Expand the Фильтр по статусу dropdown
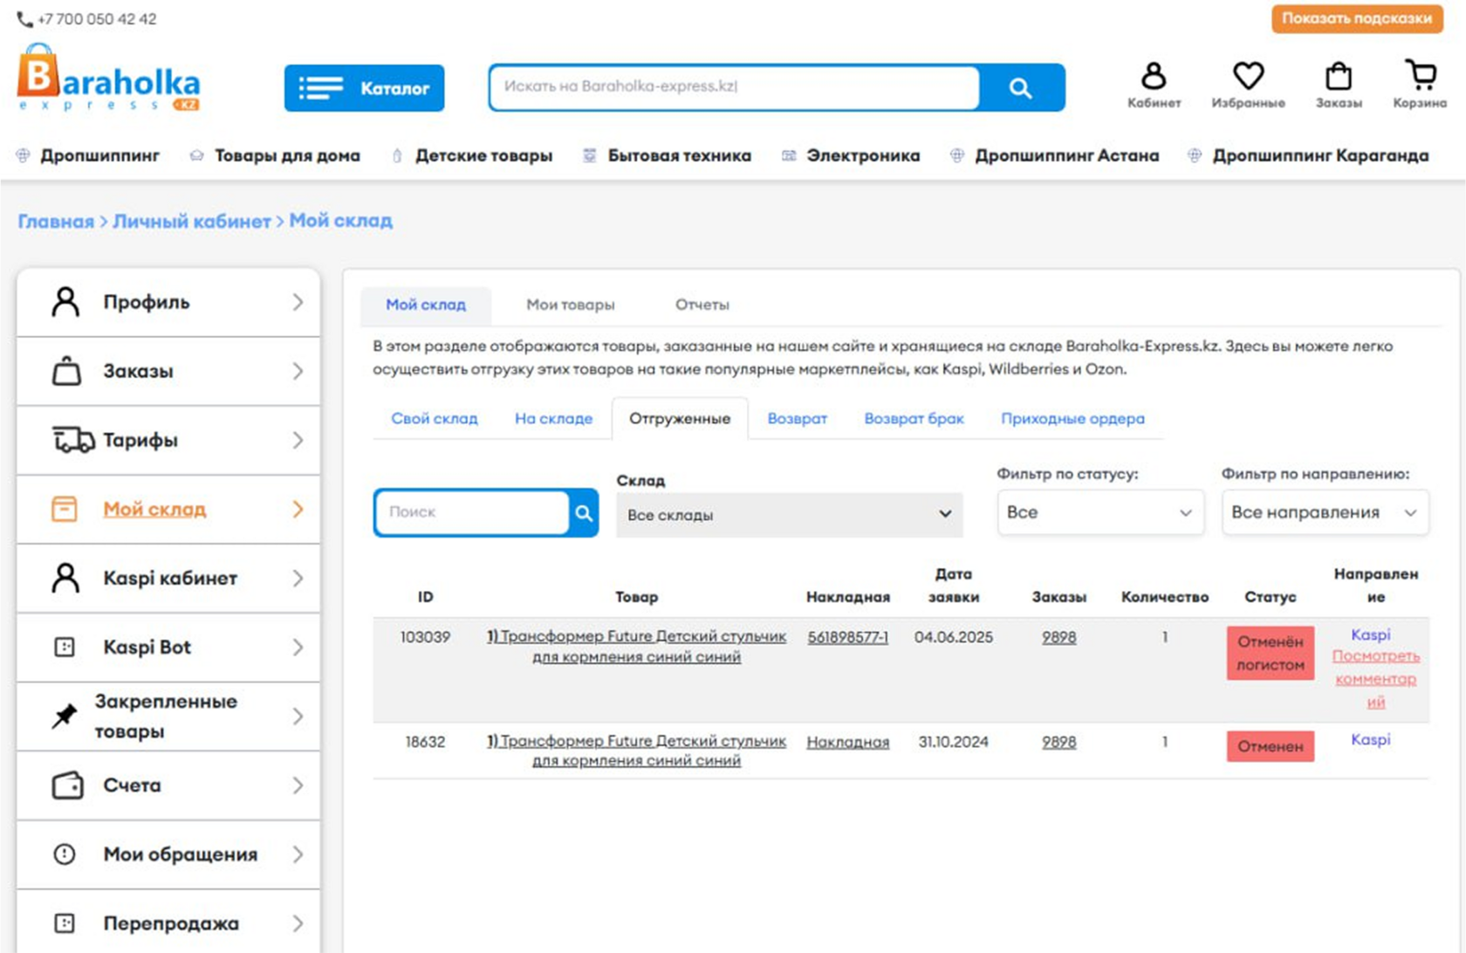 pos(1099,512)
